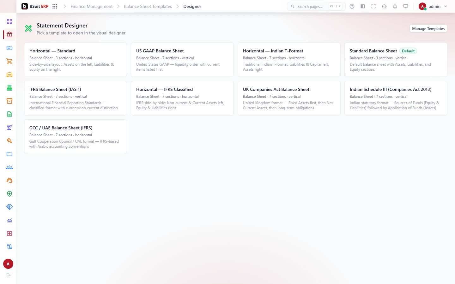Open the dashboard grid icon in sidebar
This screenshot has height=284, width=455.
pos(9,21)
